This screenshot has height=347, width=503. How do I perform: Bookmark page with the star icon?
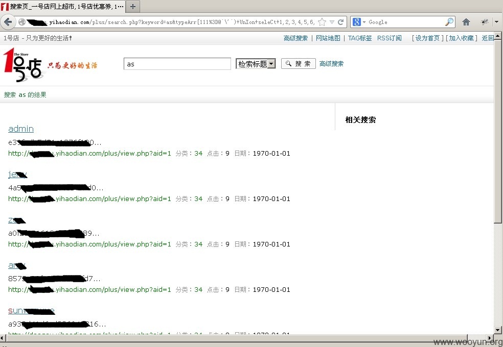pyautogui.click(x=322, y=22)
